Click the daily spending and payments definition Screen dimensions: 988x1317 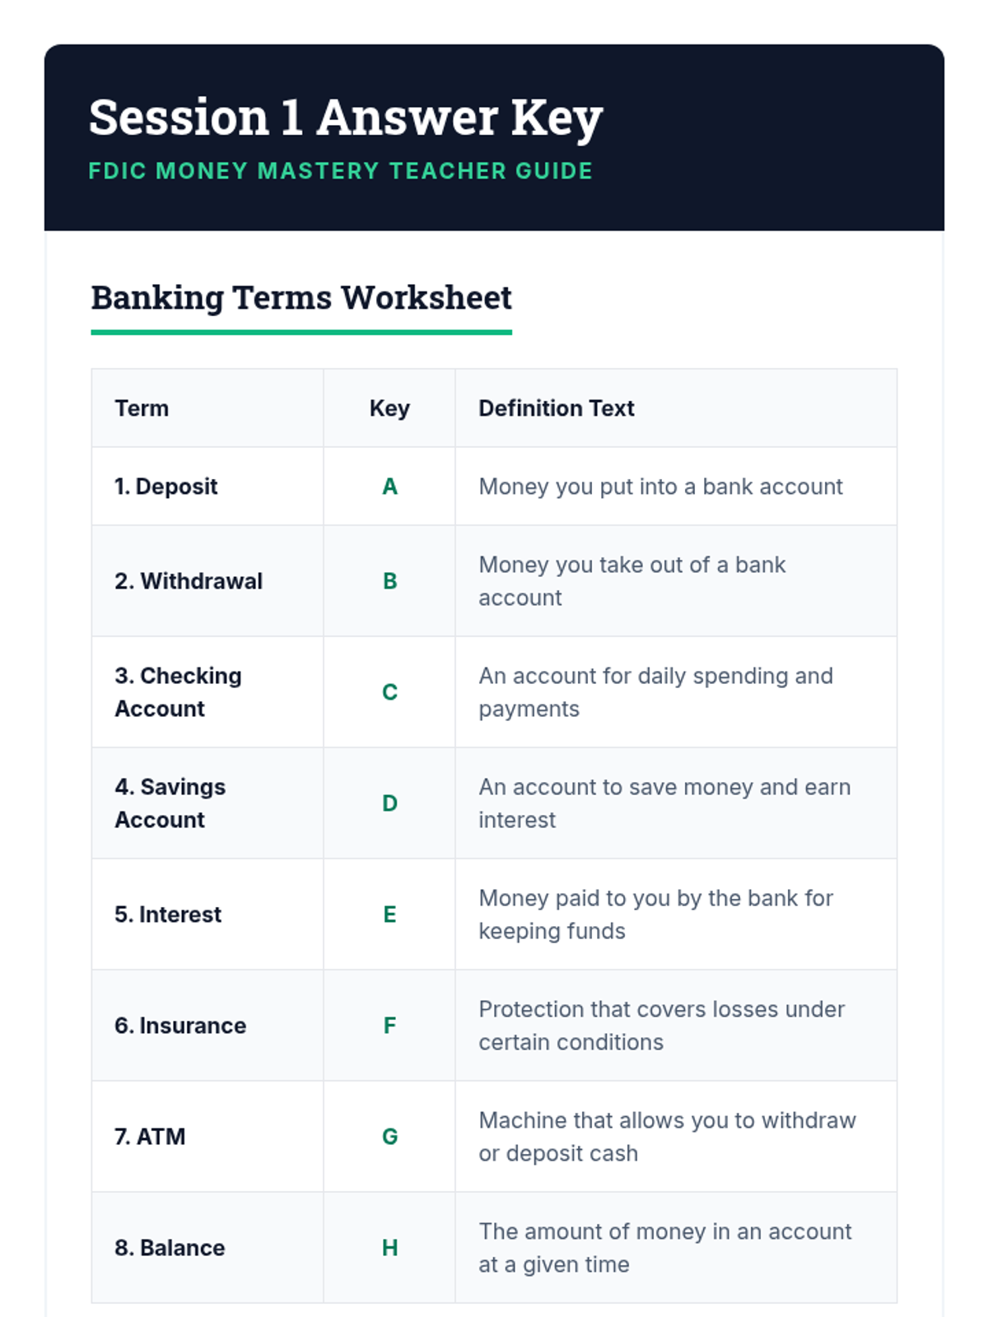tap(655, 692)
